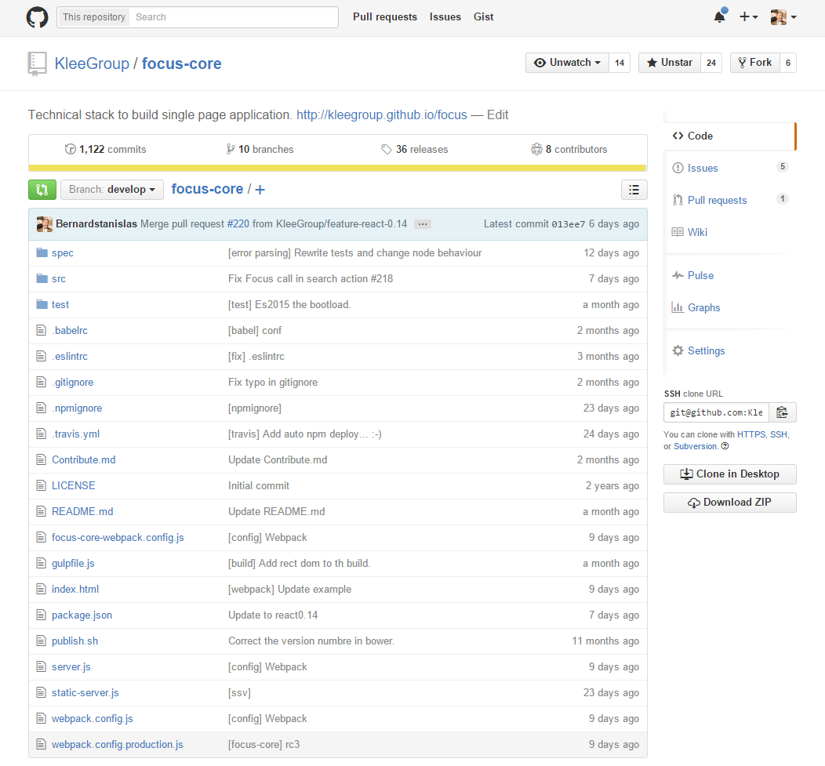This screenshot has height=766, width=825.
Task: Open the user profile avatar menu
Action: pos(783,17)
